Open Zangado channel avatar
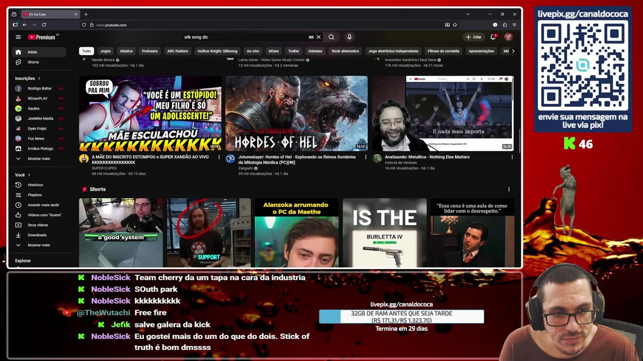643x361 pixels. [x=230, y=159]
